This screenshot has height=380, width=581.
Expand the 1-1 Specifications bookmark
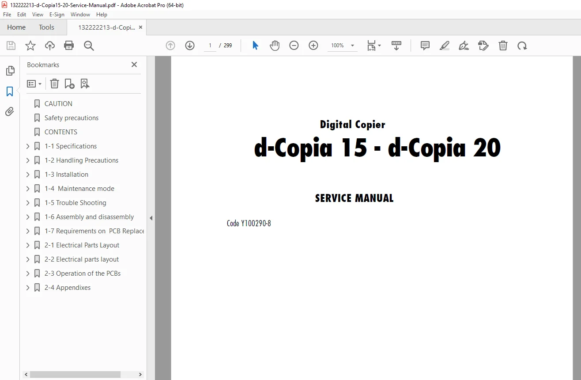[x=28, y=146]
